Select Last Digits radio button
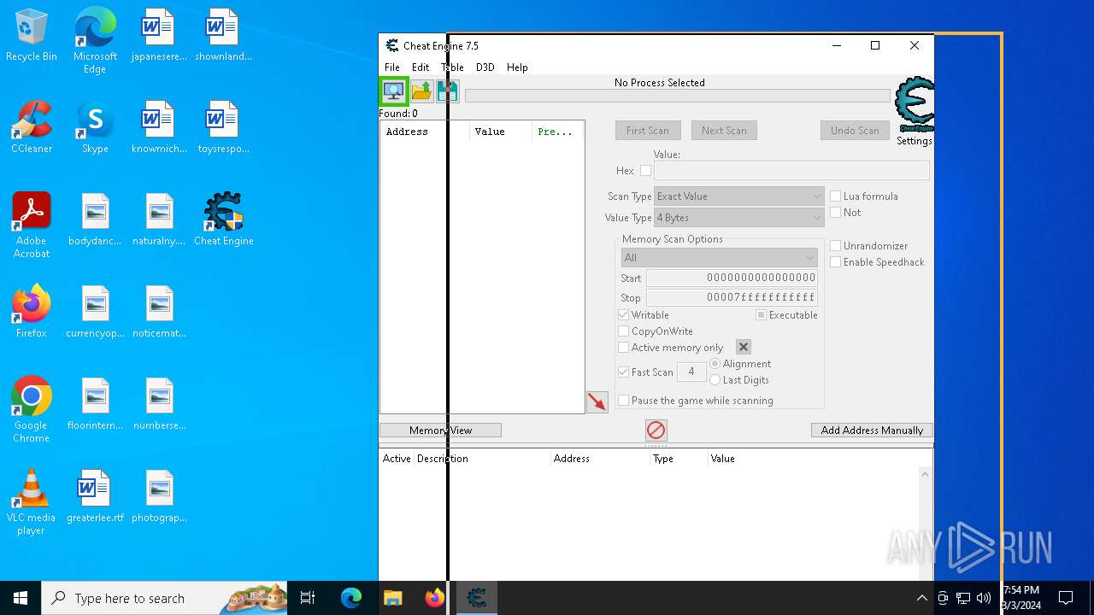This screenshot has height=615, width=1094. click(x=715, y=380)
